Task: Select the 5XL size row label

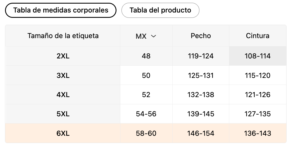Action: pyautogui.click(x=63, y=114)
